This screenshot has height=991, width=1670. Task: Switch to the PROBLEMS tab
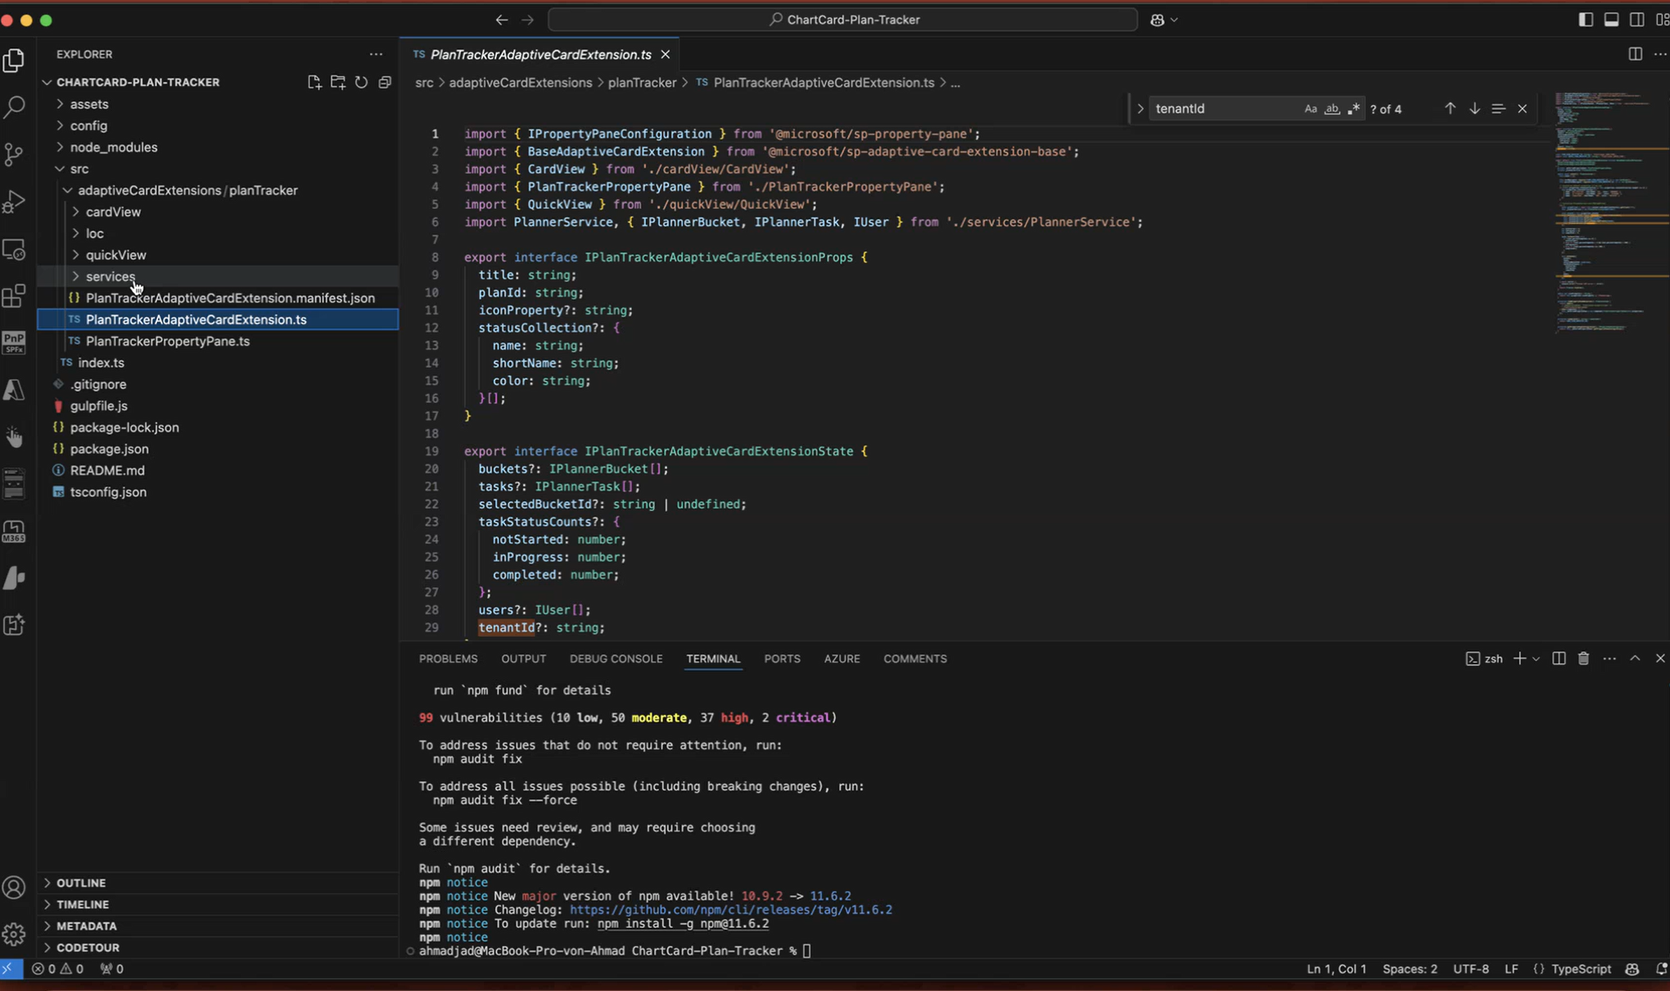click(448, 658)
